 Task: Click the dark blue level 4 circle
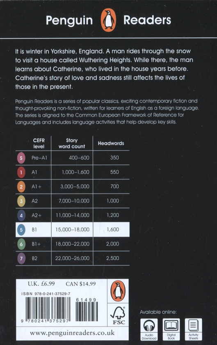21,215
